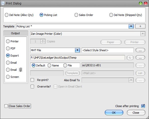
Task: Open style sheet browse ellipsis button
Action: [140, 50]
